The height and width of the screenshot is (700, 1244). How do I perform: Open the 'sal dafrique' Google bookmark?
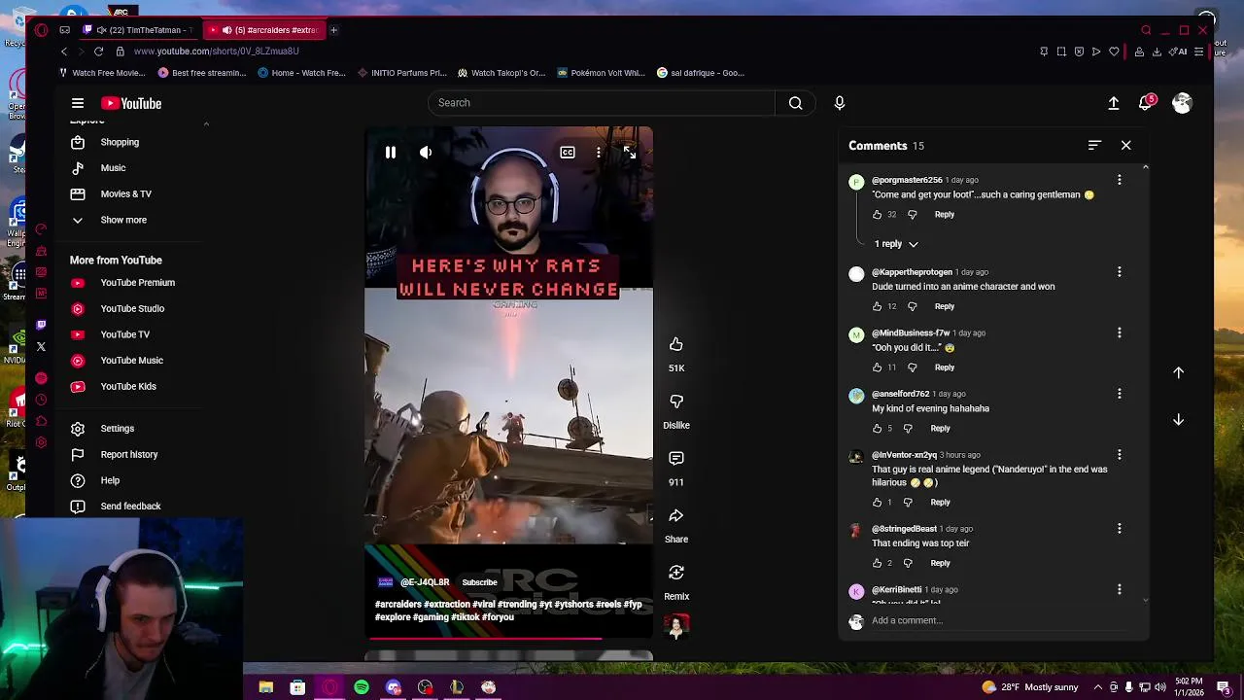tap(701, 73)
